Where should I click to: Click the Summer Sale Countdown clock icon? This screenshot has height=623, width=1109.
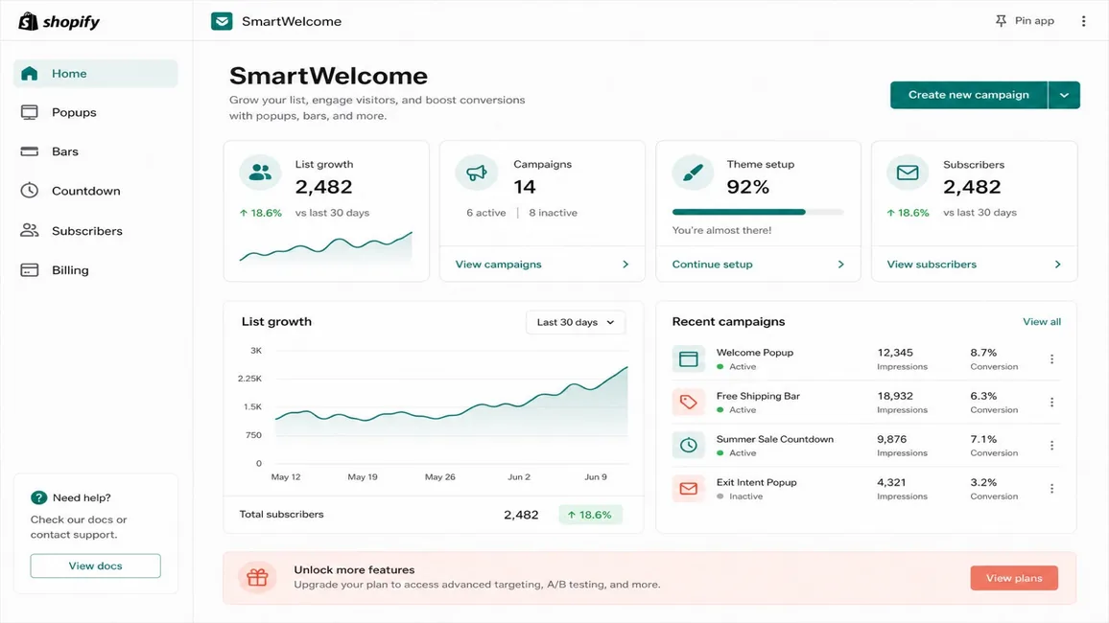pyautogui.click(x=688, y=445)
